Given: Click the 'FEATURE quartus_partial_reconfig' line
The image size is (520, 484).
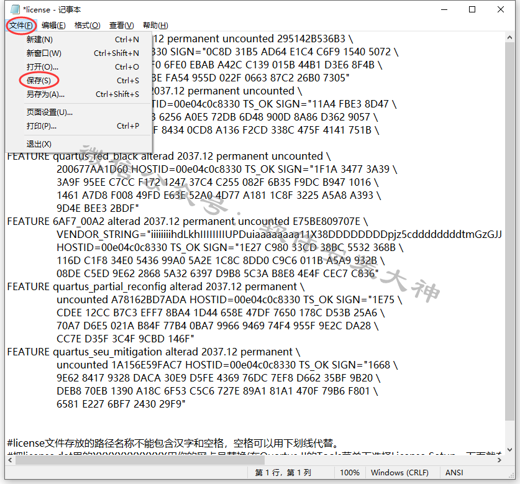Looking at the screenshot, I should (155, 286).
